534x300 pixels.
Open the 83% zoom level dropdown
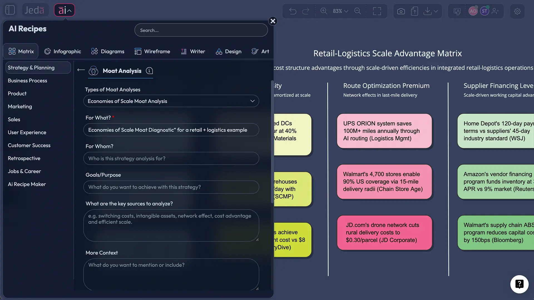340,11
